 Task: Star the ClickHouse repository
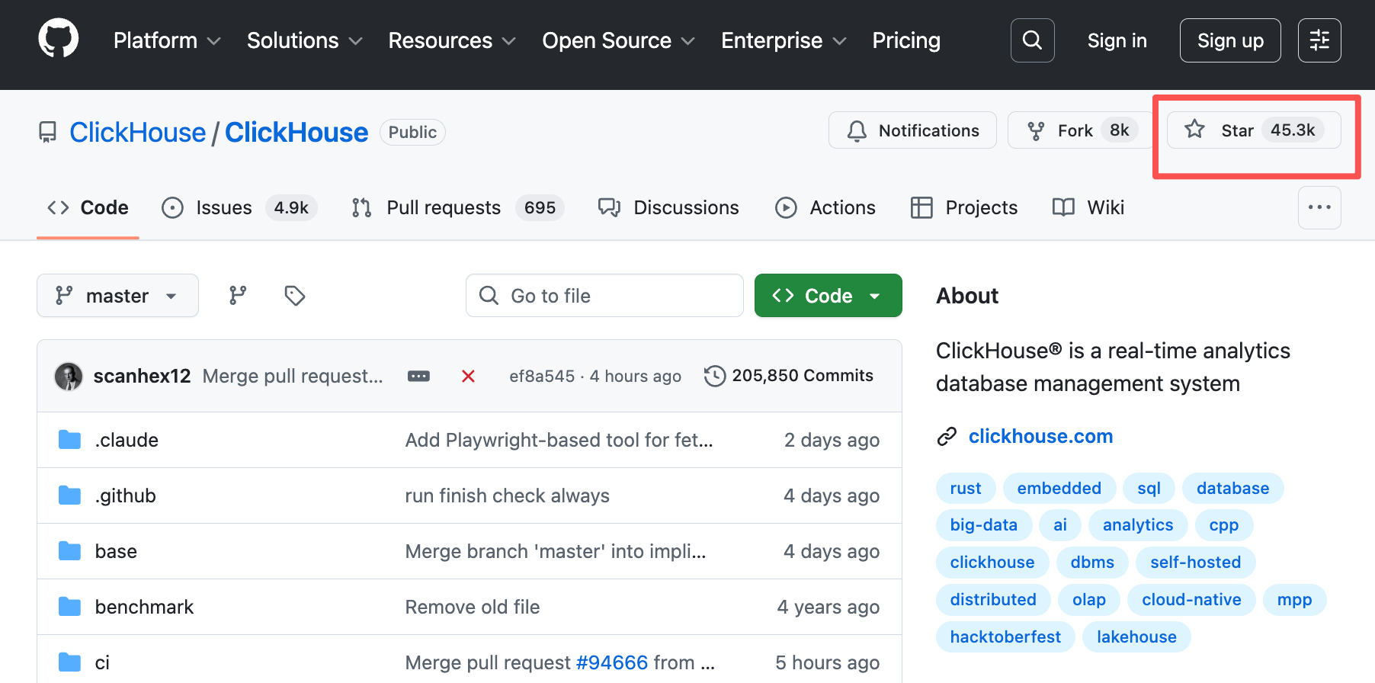(x=1253, y=130)
